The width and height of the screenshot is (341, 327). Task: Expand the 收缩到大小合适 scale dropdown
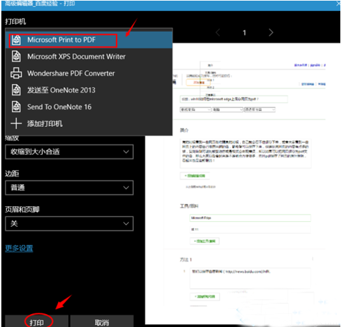pos(70,152)
